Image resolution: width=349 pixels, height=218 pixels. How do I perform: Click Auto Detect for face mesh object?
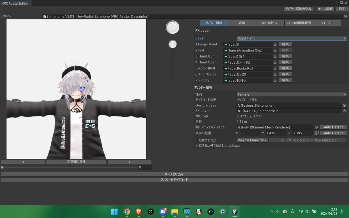[333, 127]
